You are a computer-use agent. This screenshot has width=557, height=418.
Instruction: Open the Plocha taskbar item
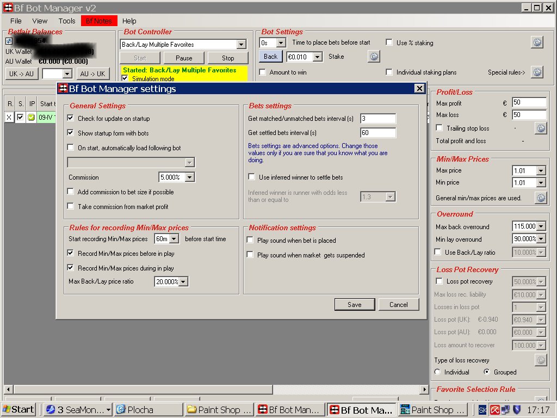point(148,410)
